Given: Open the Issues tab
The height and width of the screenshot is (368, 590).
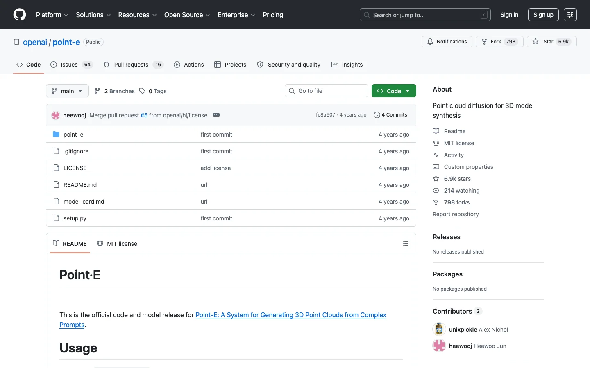Looking at the screenshot, I should 72,65.
